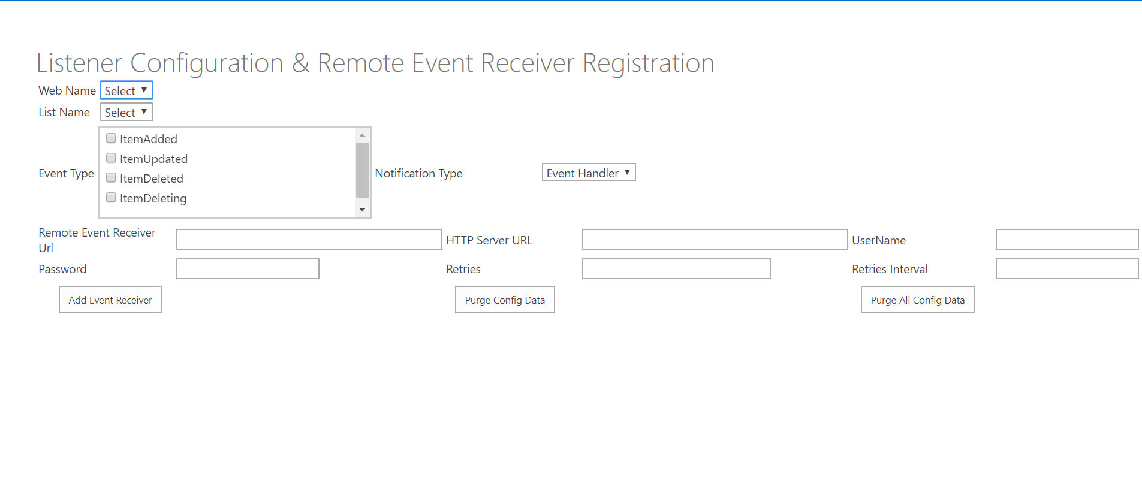This screenshot has width=1142, height=481.
Task: Click the Retries Interval field
Action: [x=1067, y=268]
